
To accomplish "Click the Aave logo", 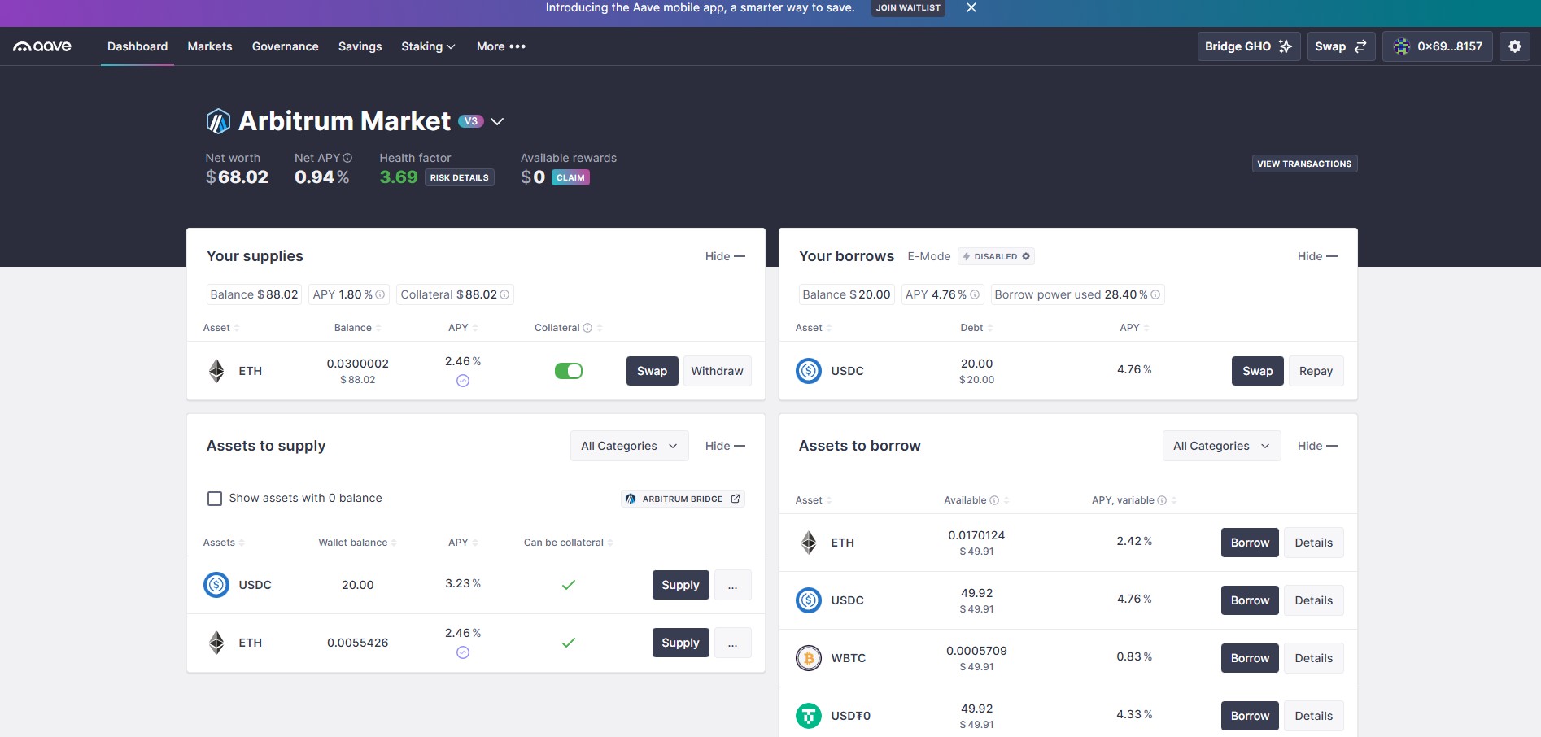I will [42, 46].
